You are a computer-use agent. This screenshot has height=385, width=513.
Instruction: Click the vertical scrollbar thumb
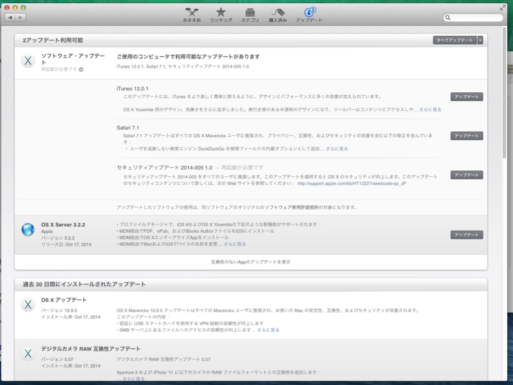pos(505,93)
